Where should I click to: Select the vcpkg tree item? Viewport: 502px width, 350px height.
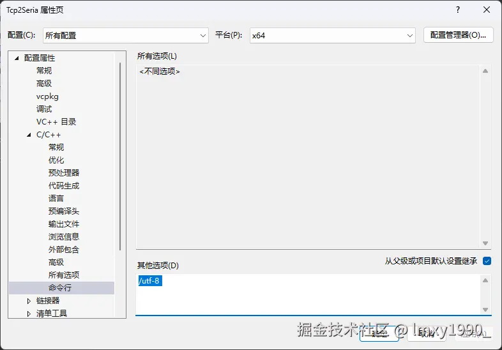click(x=47, y=96)
